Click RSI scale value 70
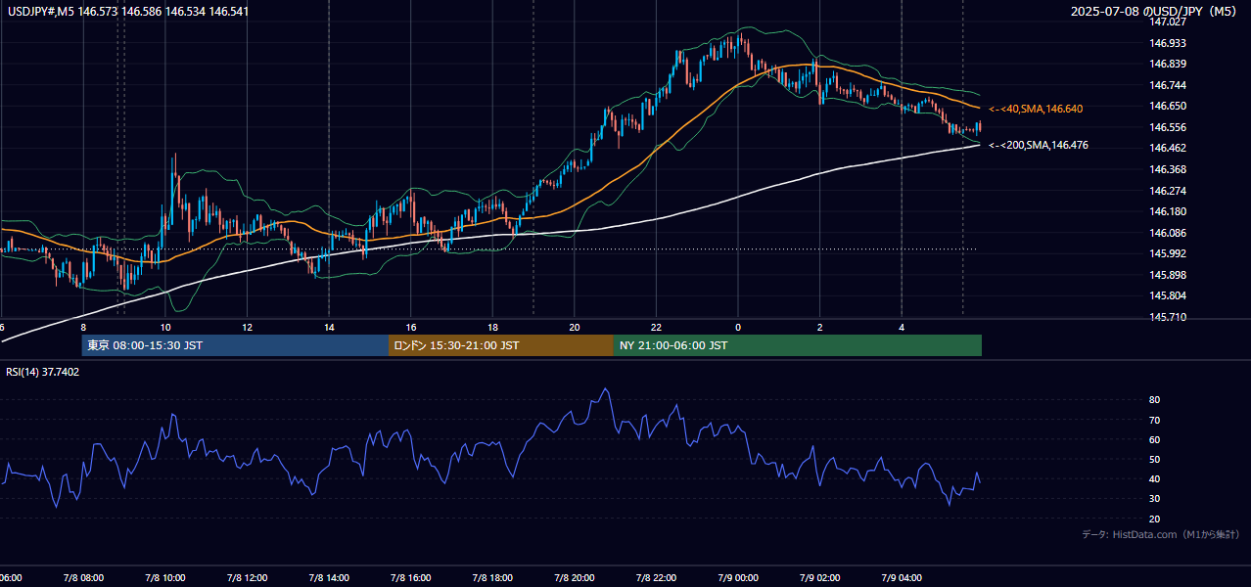Image resolution: width=1251 pixels, height=587 pixels. pyautogui.click(x=1155, y=420)
